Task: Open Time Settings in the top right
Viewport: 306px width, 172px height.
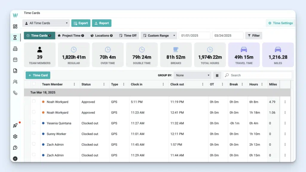Action: click(x=280, y=23)
